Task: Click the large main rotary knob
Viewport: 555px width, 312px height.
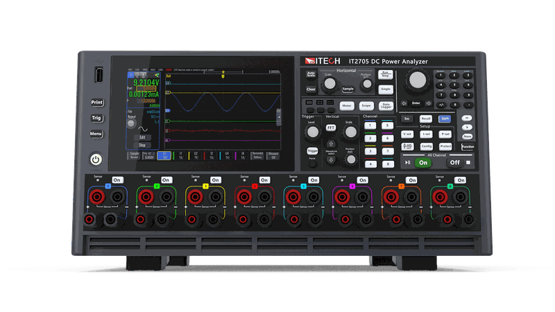Action: click(x=418, y=80)
